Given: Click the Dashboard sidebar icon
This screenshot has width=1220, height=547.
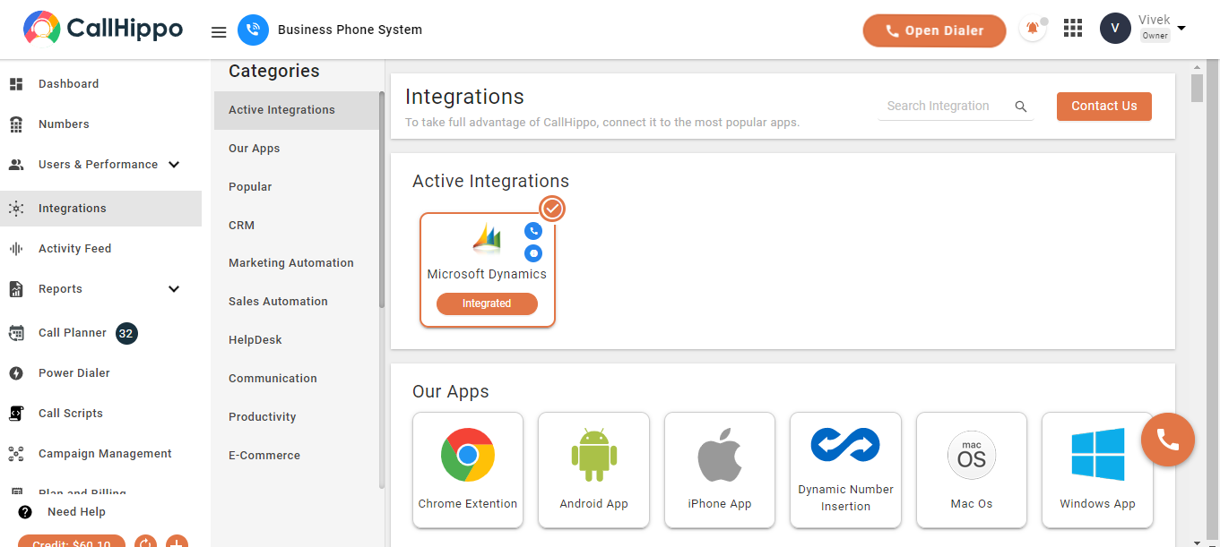Looking at the screenshot, I should tap(16, 84).
